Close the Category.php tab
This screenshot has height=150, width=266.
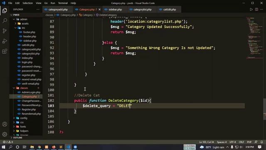coord(100,10)
